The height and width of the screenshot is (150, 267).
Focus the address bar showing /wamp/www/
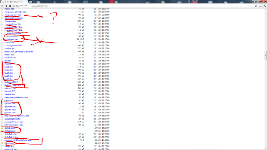(x=133, y=6)
